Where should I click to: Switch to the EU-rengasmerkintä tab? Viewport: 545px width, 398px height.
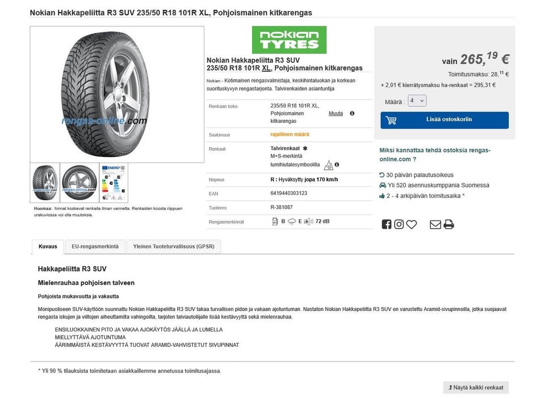click(x=95, y=247)
